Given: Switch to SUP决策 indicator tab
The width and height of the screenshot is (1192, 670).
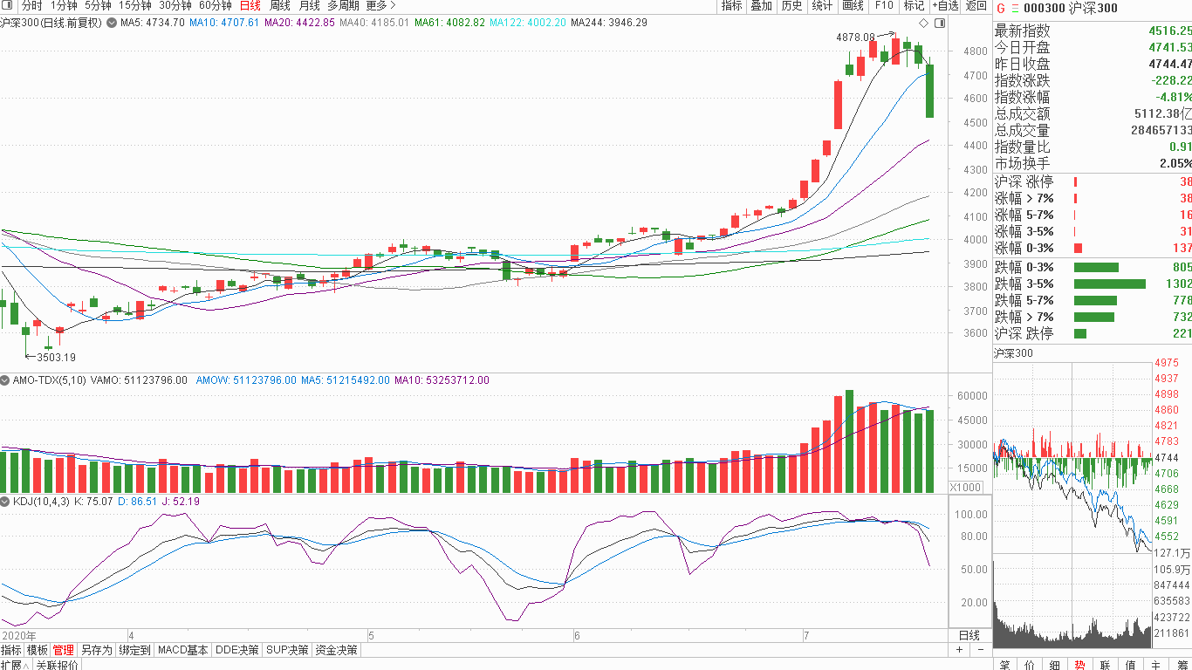Looking at the screenshot, I should pyautogui.click(x=288, y=650).
